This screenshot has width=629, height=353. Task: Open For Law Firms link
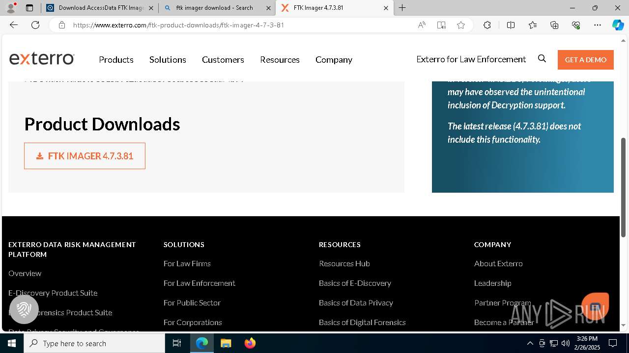187,263
